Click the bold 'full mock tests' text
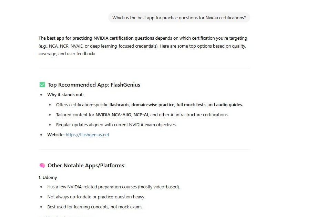 (x=191, y=105)
